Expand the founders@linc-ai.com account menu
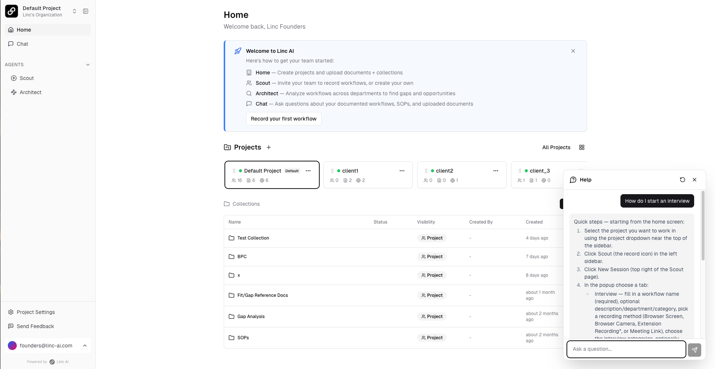 coord(85,346)
